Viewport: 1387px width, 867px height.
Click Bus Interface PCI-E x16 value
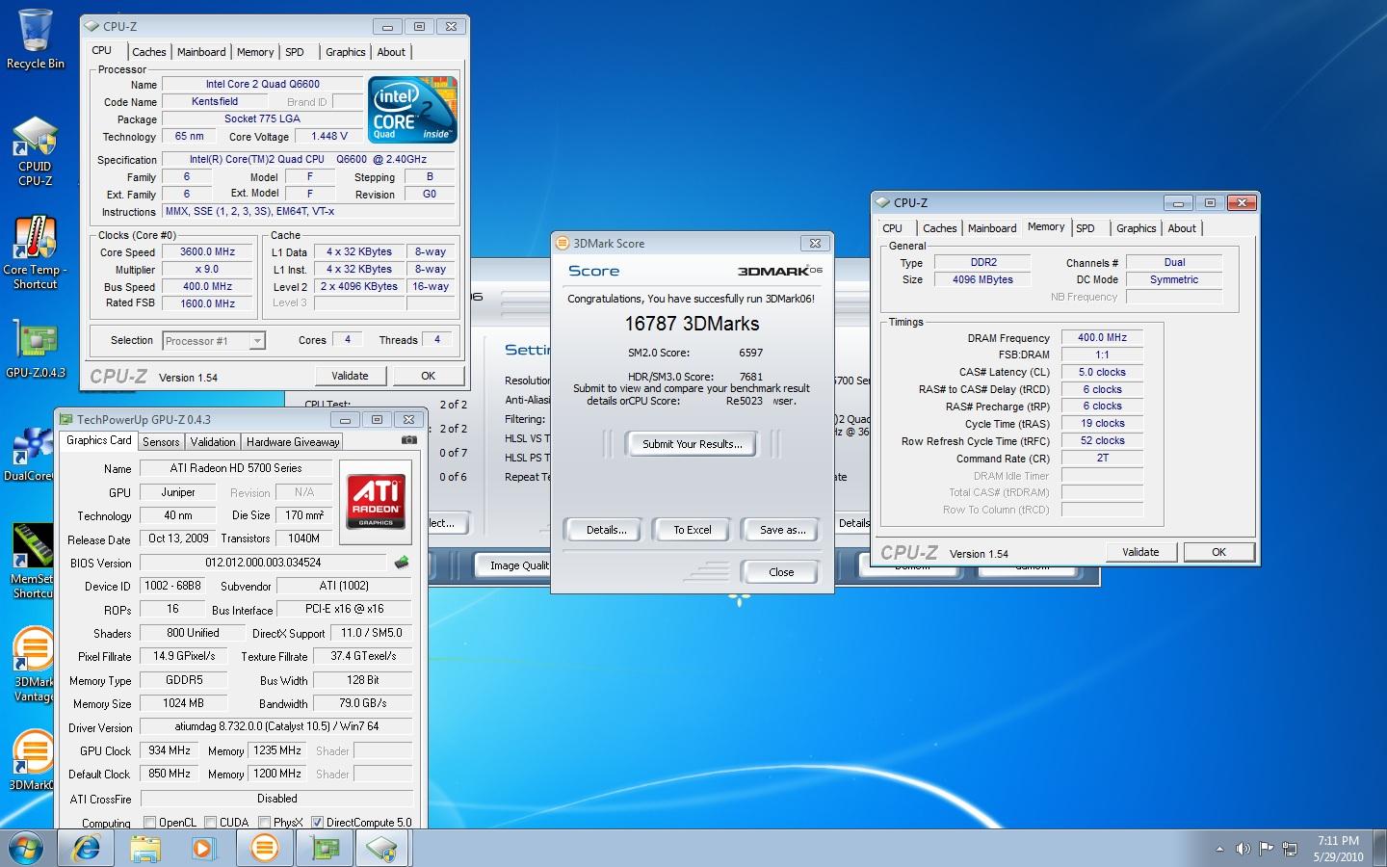(x=344, y=609)
